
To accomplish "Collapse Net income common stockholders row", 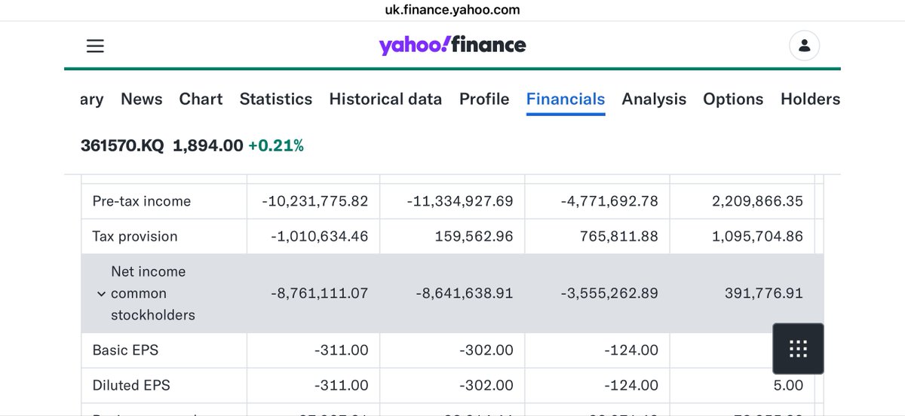I will click(x=101, y=294).
